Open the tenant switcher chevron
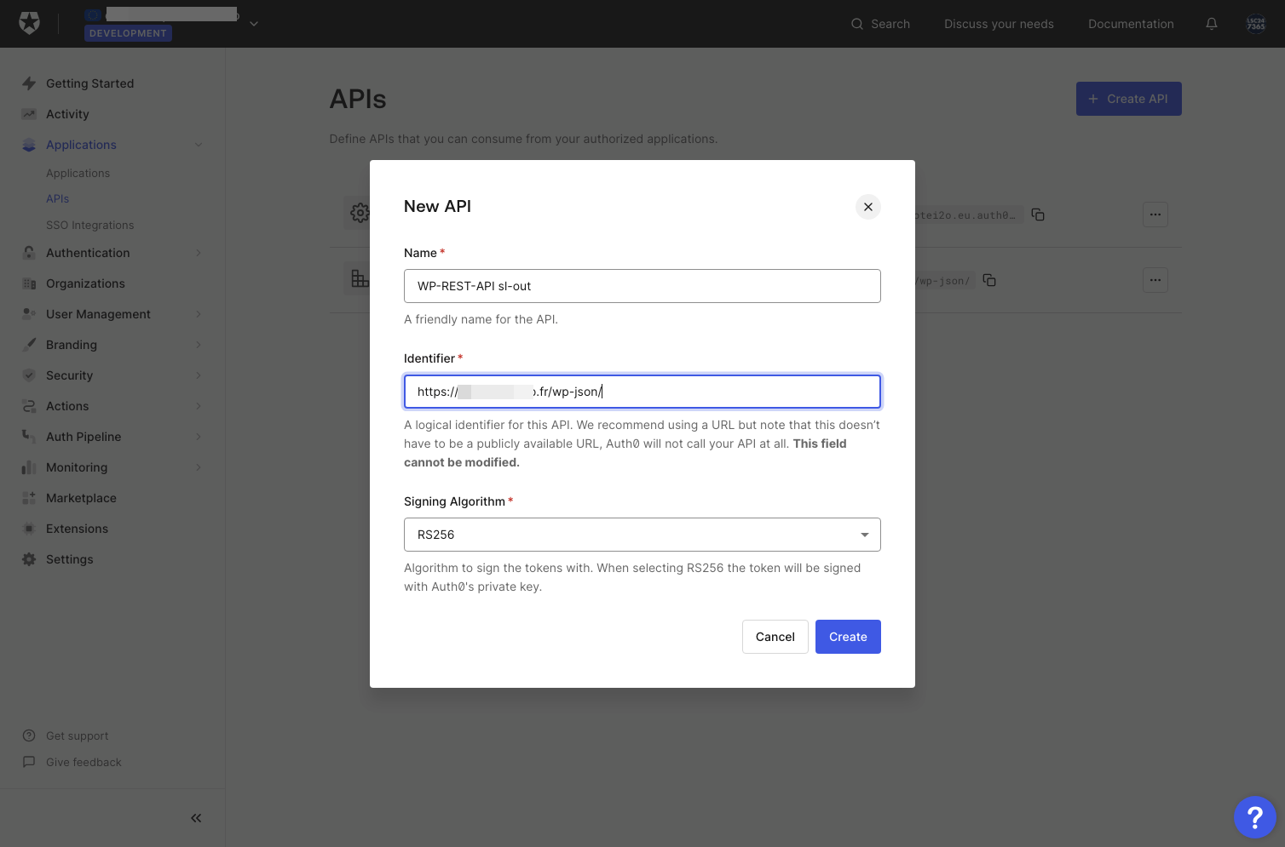The width and height of the screenshot is (1285, 847). (253, 24)
